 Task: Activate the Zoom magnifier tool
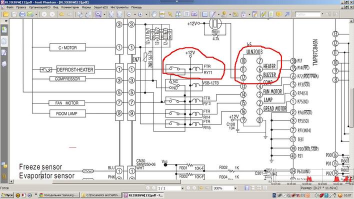98,14
